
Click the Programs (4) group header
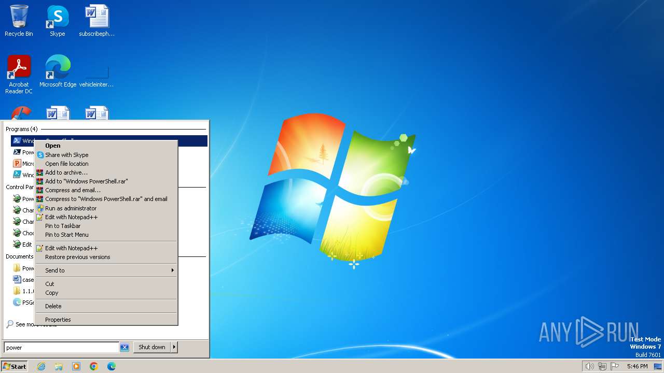click(x=22, y=129)
